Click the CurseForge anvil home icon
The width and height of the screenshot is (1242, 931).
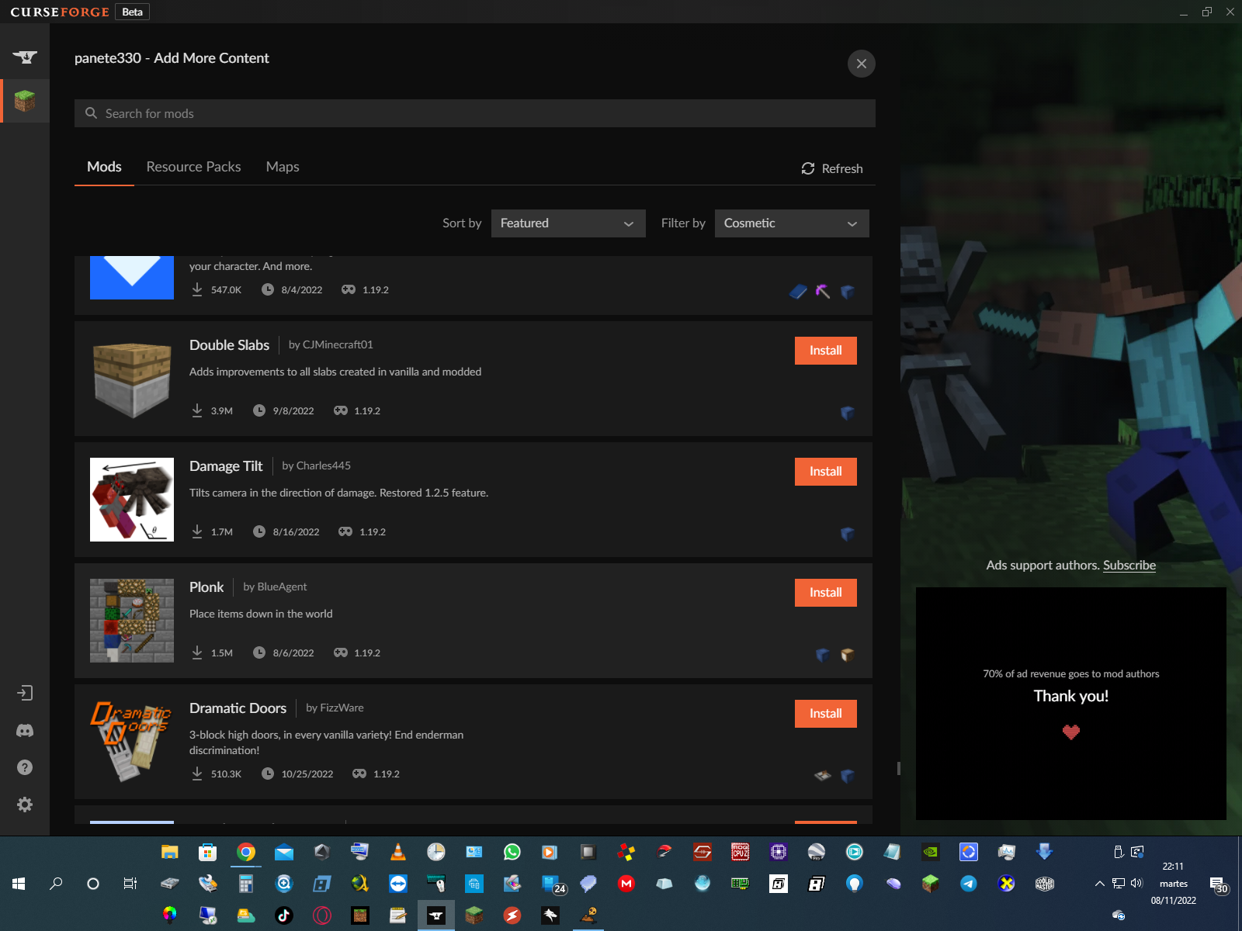tap(25, 57)
